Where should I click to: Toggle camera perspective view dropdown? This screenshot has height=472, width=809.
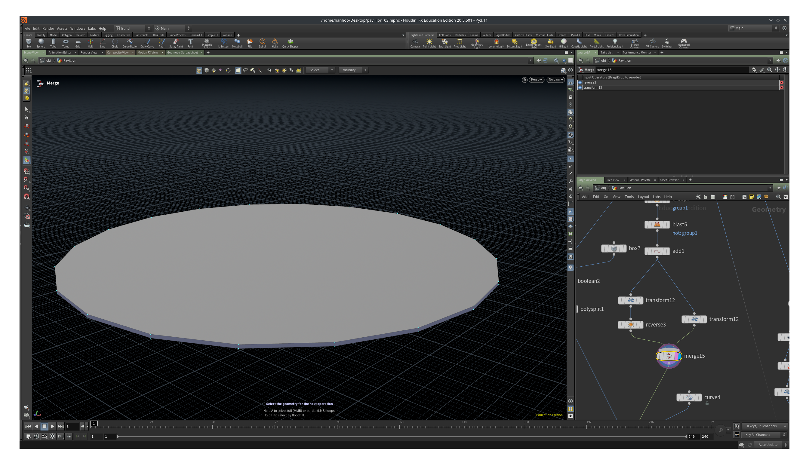click(535, 79)
